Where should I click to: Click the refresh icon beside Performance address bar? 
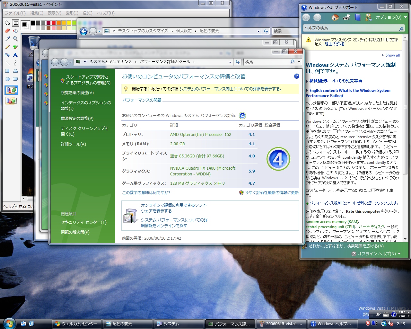(237, 62)
